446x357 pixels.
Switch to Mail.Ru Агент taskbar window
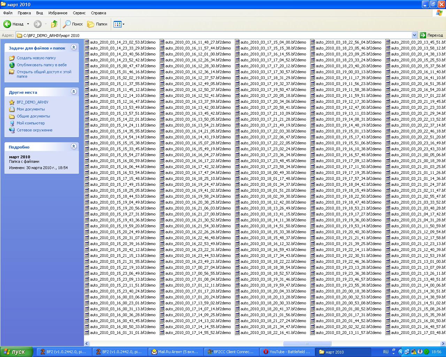click(176, 352)
